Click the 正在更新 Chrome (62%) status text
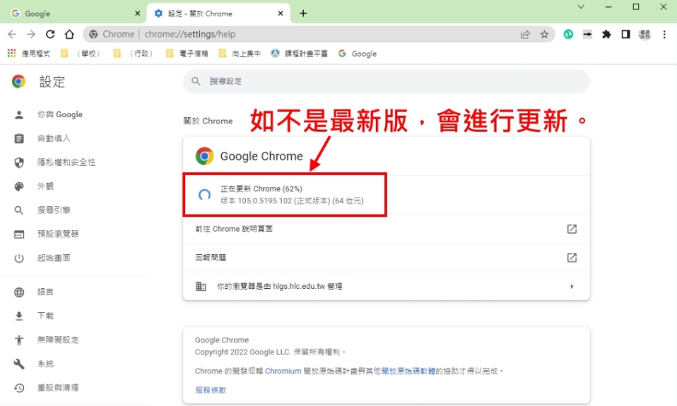The image size is (677, 406). [x=261, y=189]
